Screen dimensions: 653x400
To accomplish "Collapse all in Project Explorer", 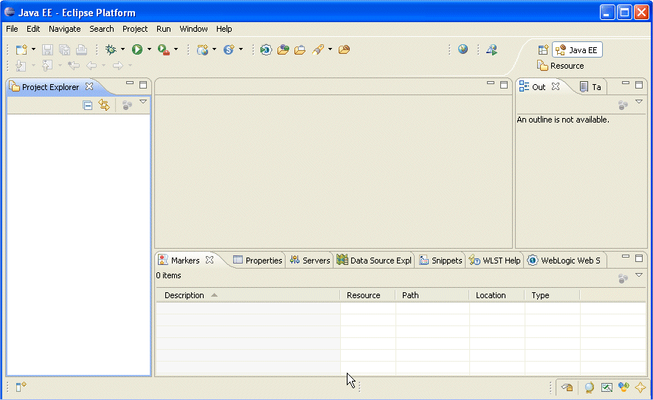I will click(x=88, y=106).
